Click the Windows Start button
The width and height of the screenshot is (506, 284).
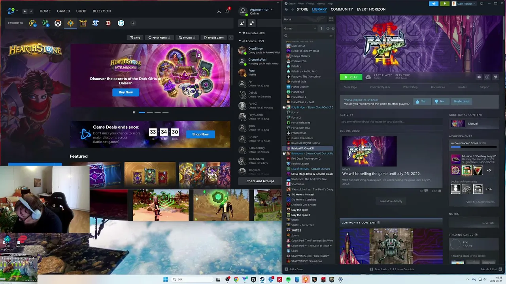point(166,279)
